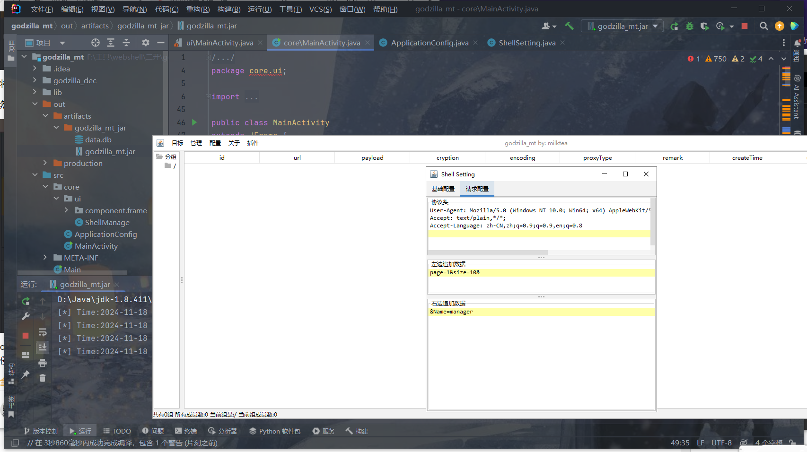807x452 pixels.
Task: Open the 文件(F) menu
Action: (x=42, y=9)
